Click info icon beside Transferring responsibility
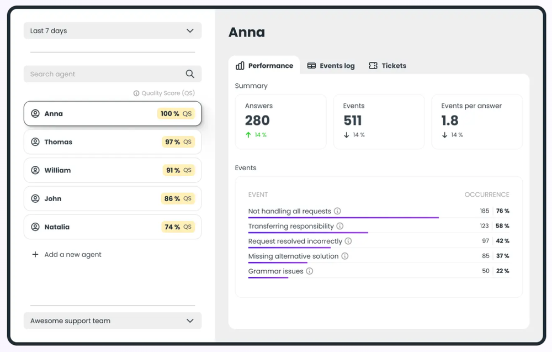The width and height of the screenshot is (552, 352). pos(340,226)
